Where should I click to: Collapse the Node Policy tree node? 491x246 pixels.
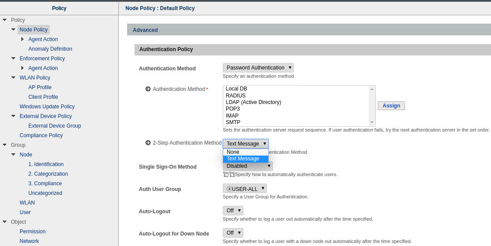(x=14, y=30)
